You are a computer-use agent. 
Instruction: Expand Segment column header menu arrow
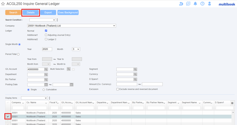pos(178,103)
